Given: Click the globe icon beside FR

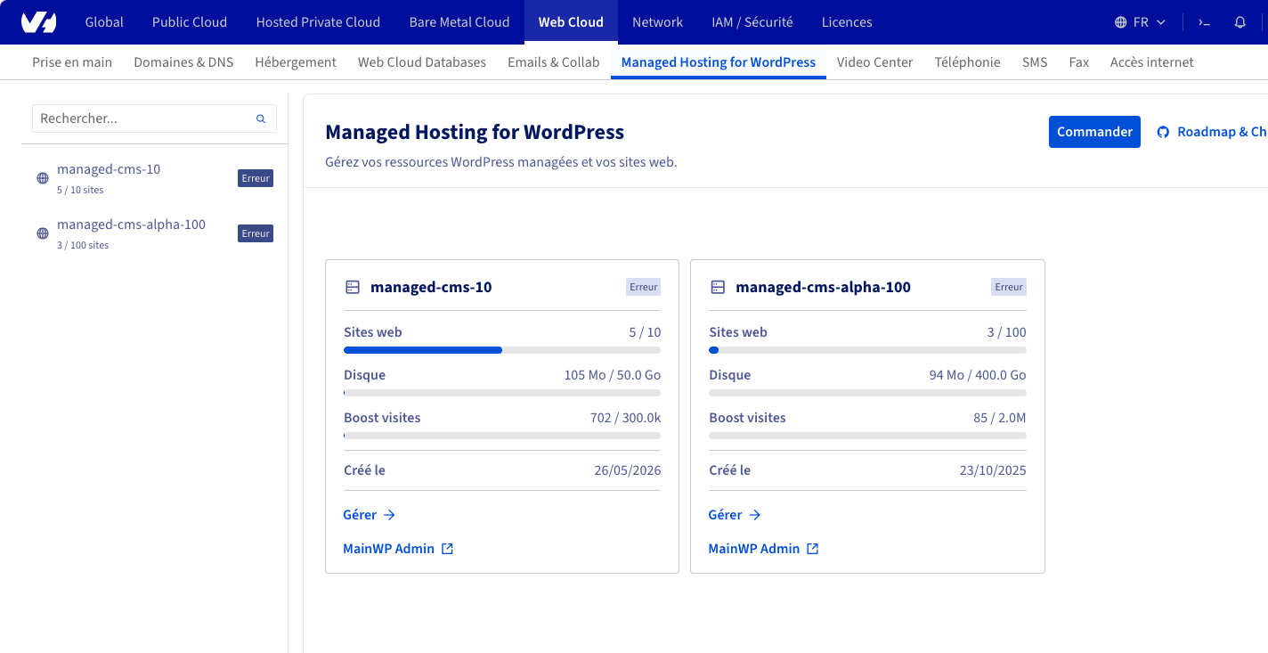Looking at the screenshot, I should [x=1121, y=22].
